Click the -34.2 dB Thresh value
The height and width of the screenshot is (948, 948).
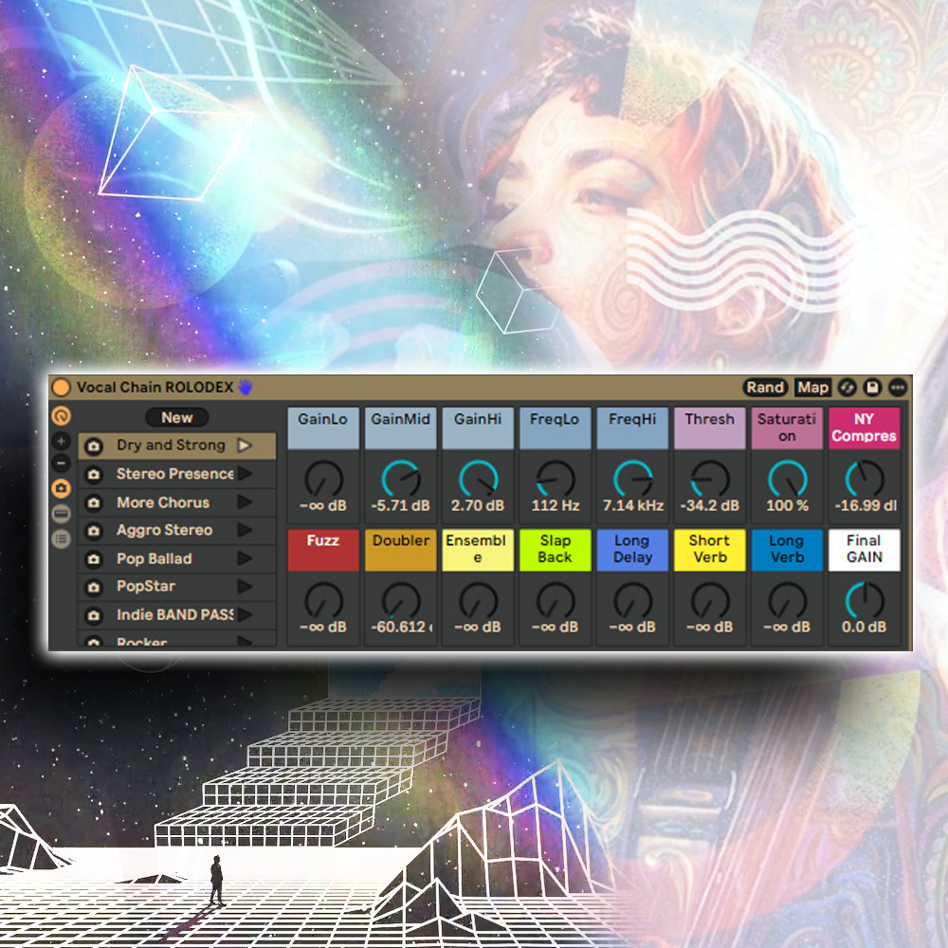click(710, 505)
